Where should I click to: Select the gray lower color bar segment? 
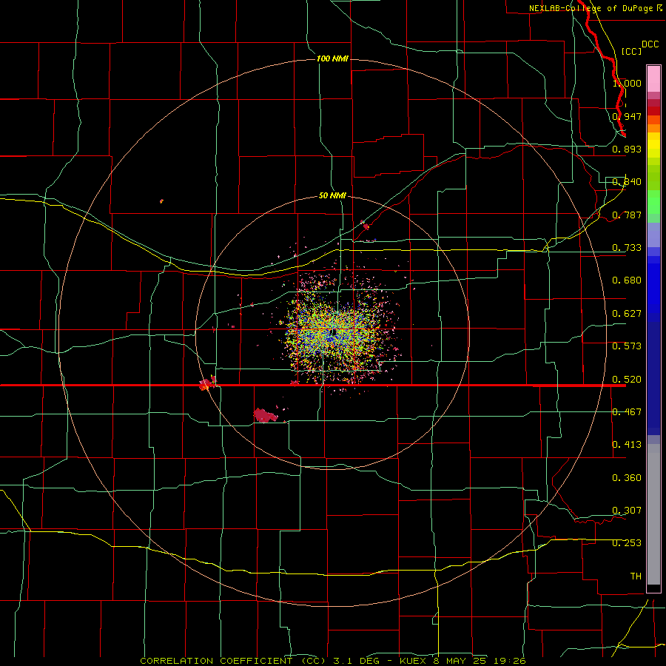pos(653,514)
